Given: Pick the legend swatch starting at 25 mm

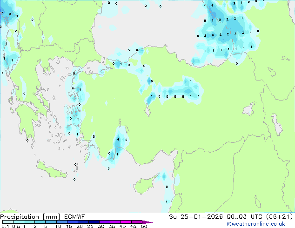Looking at the screenshot, I should click(x=94, y=222).
